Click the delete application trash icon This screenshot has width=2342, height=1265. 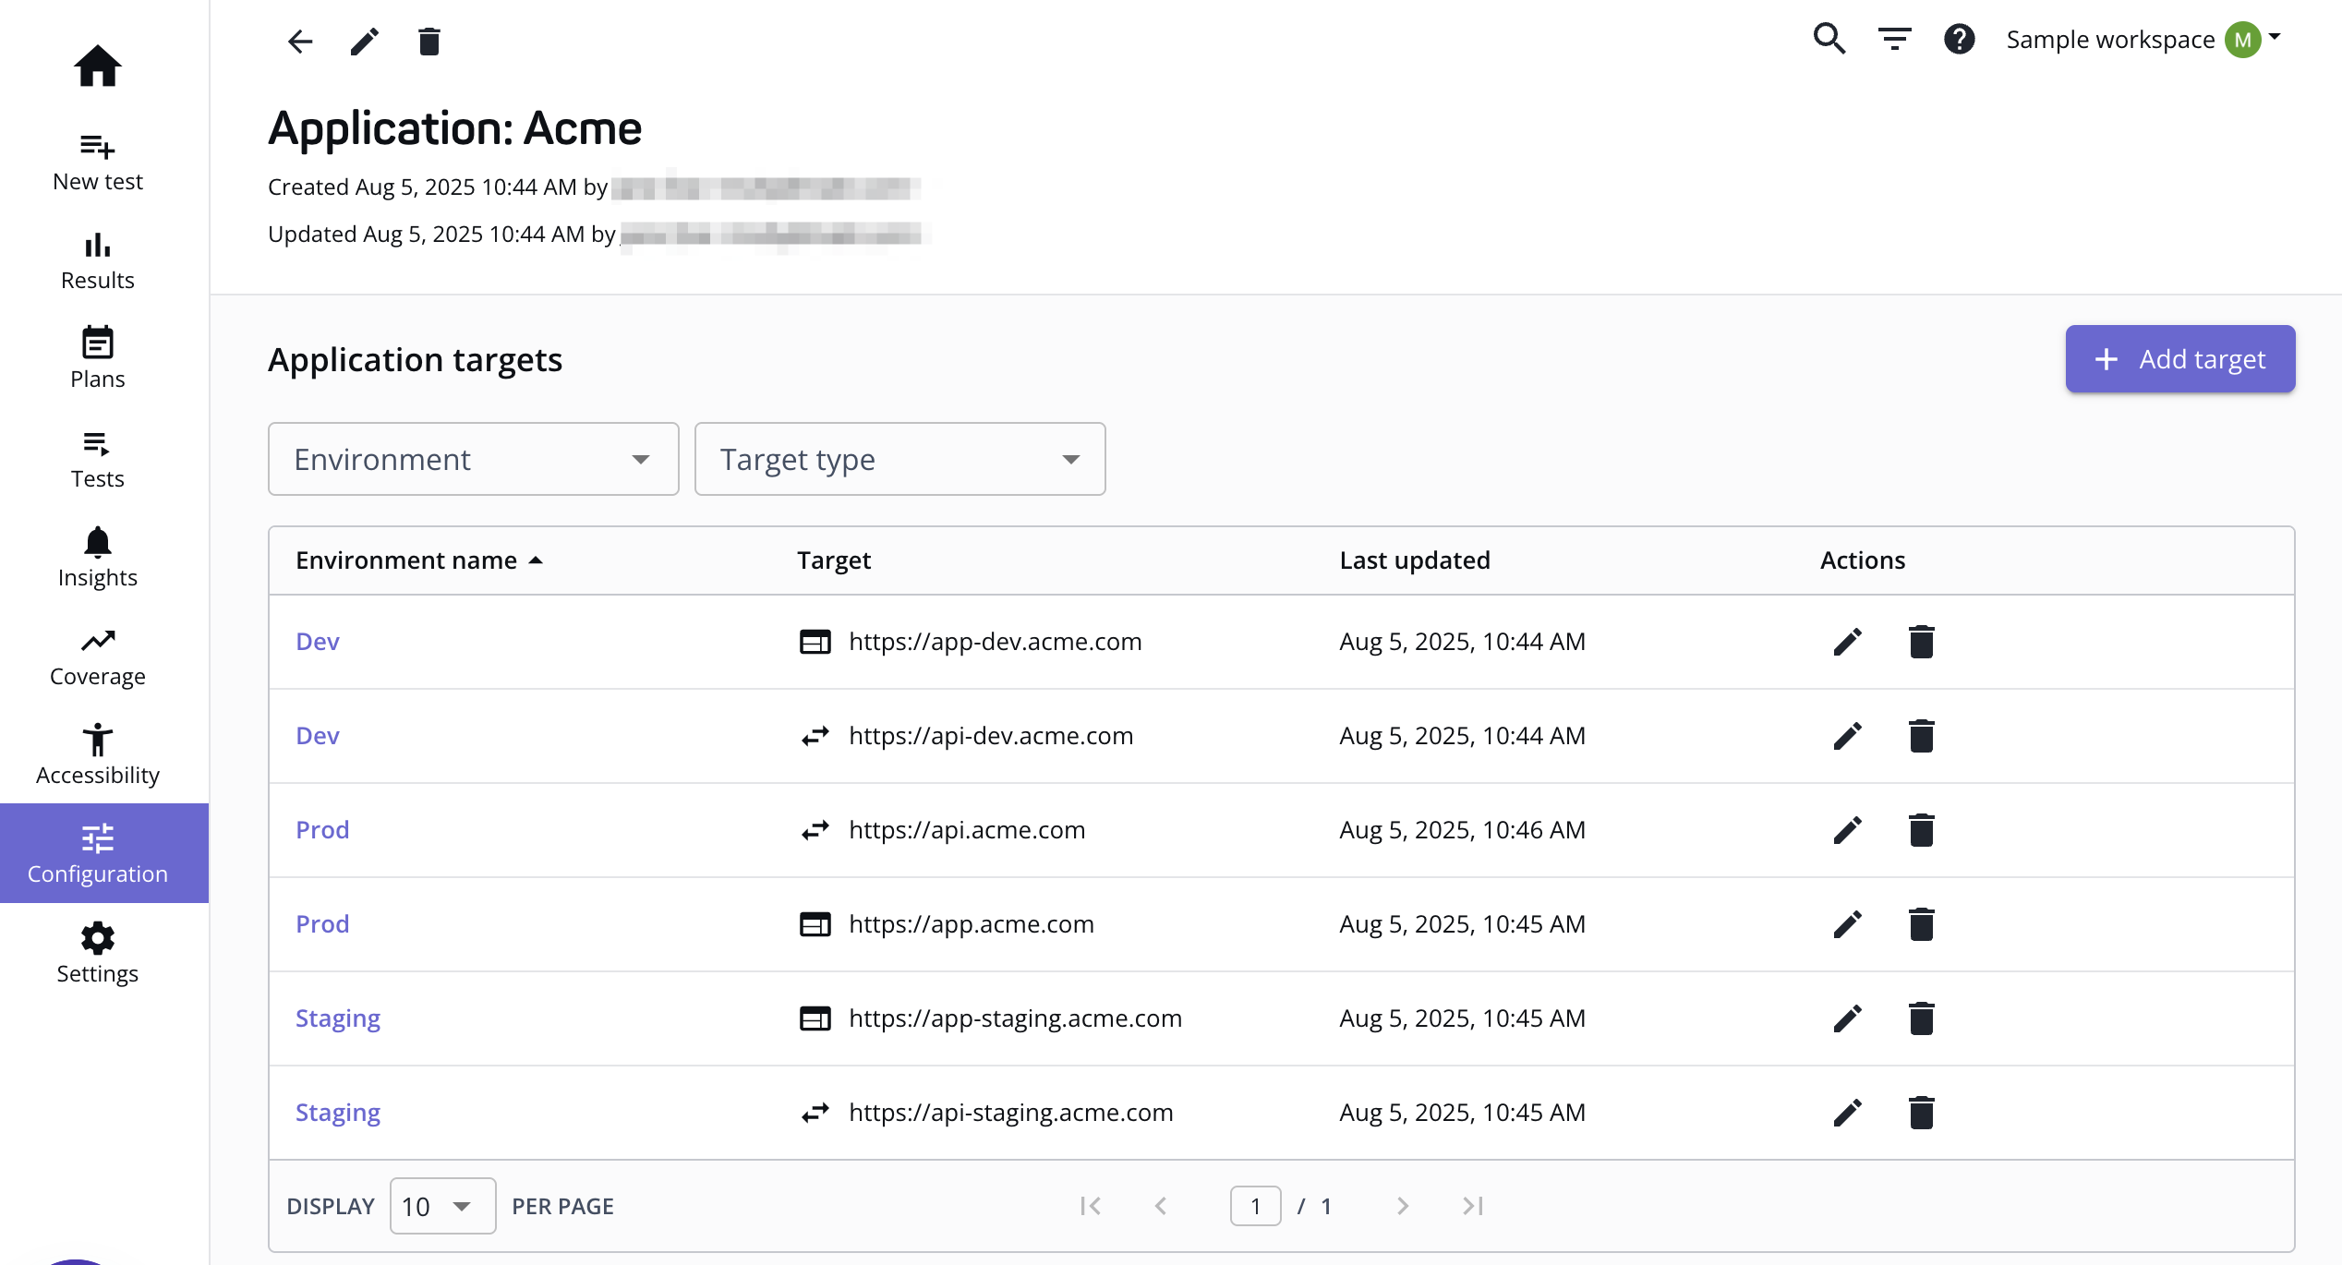tap(429, 42)
